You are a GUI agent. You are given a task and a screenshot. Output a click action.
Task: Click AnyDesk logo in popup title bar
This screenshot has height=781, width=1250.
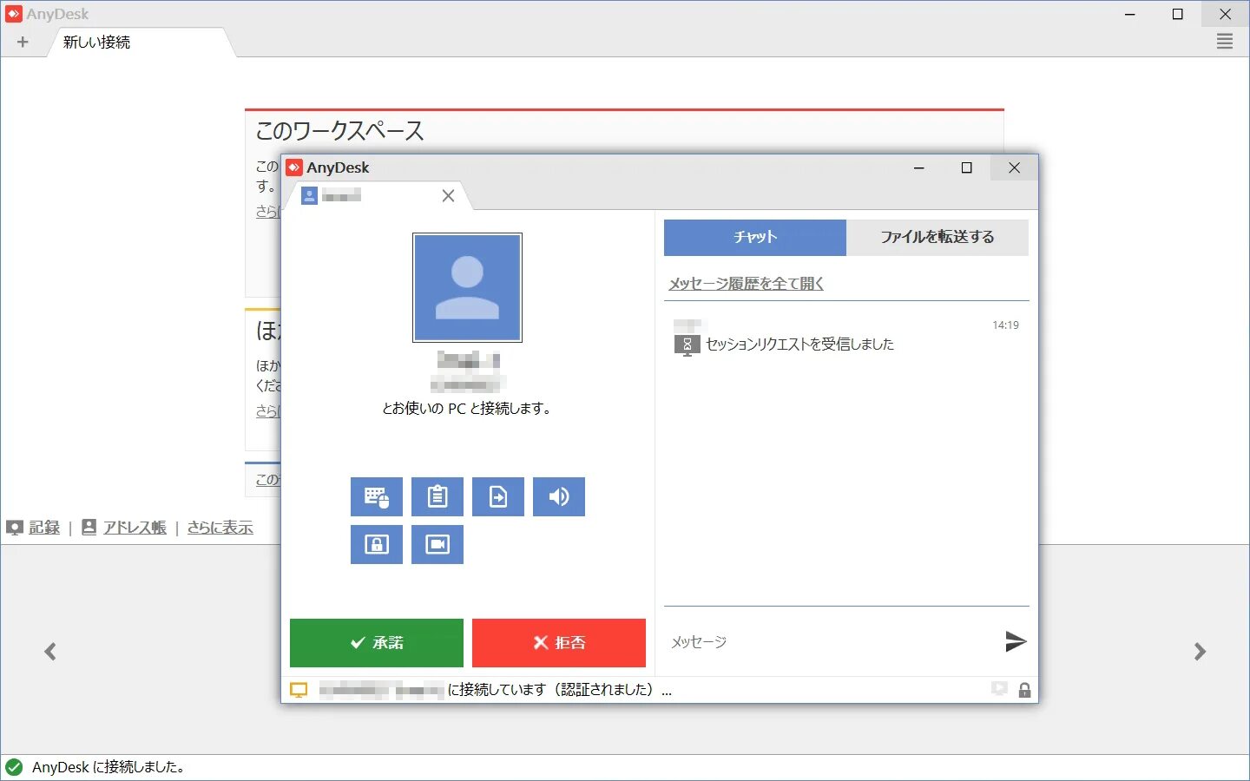294,167
